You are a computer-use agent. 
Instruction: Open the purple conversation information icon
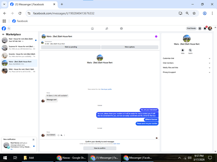click(156, 36)
